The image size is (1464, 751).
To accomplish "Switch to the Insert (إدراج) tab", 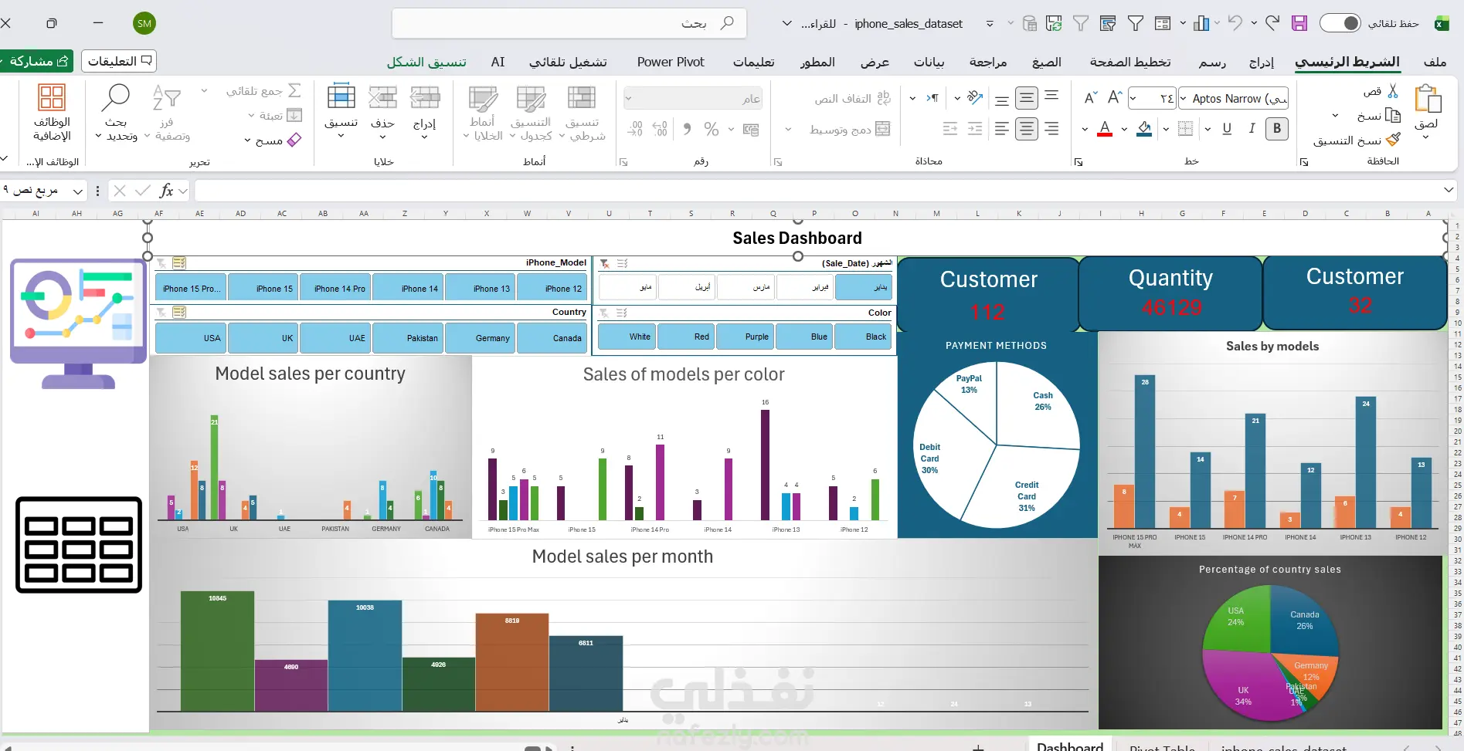I will pos(1262,62).
